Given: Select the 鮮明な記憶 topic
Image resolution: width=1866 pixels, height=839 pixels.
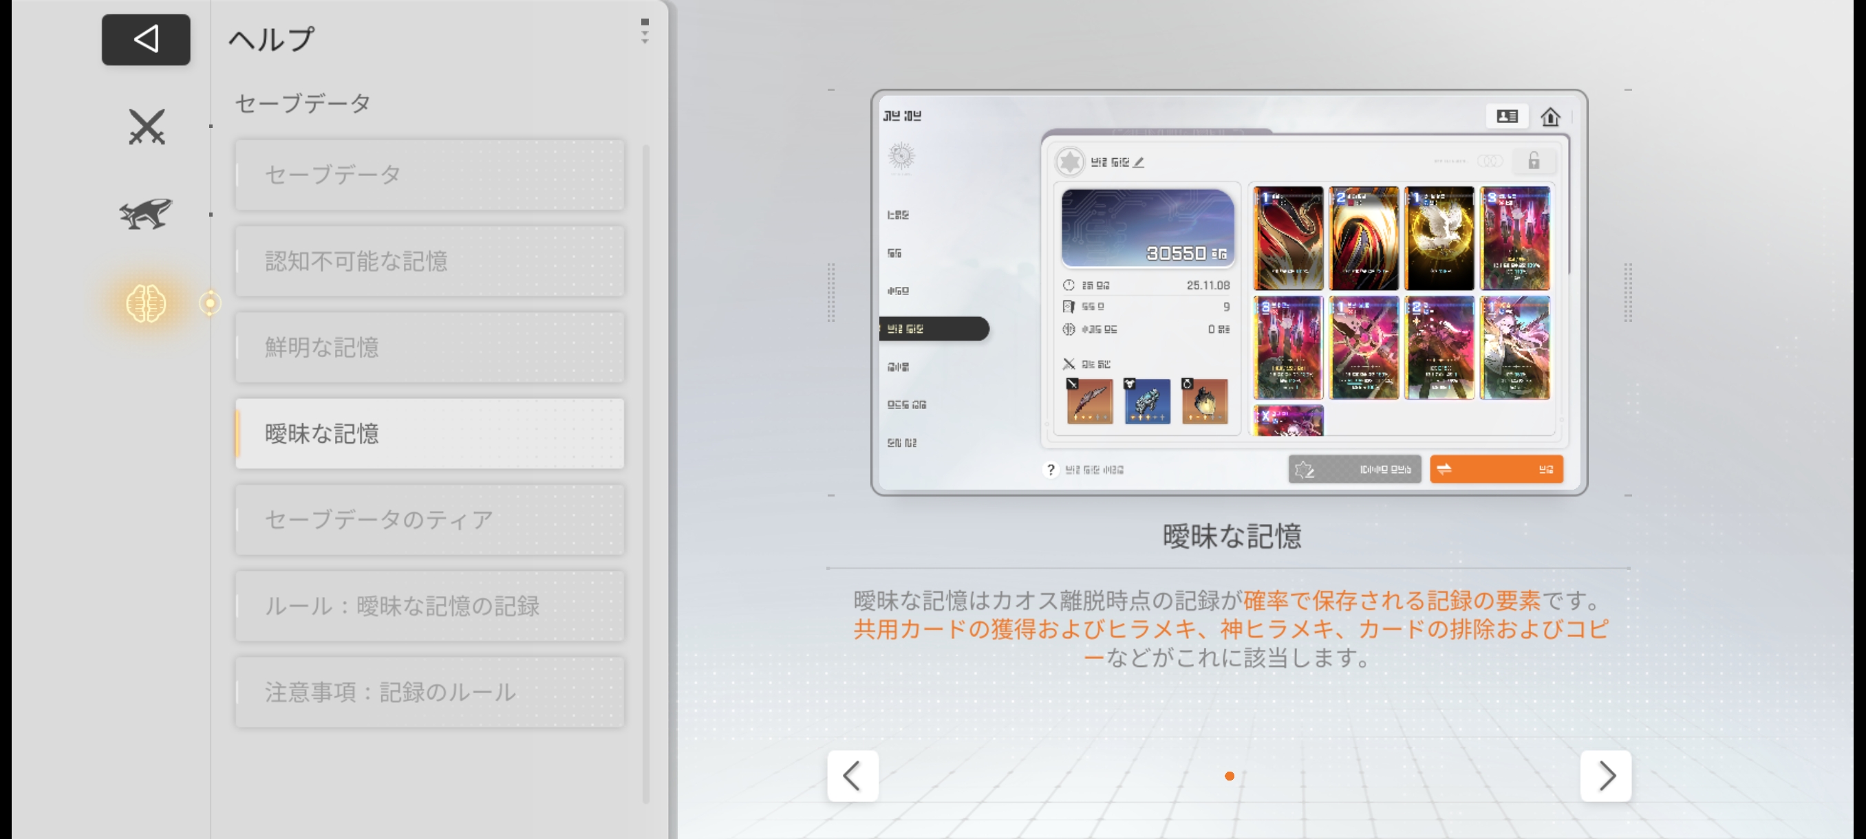Looking at the screenshot, I should click(429, 347).
